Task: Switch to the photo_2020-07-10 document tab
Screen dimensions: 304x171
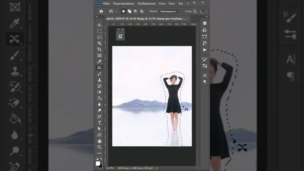Action: tap(146, 19)
